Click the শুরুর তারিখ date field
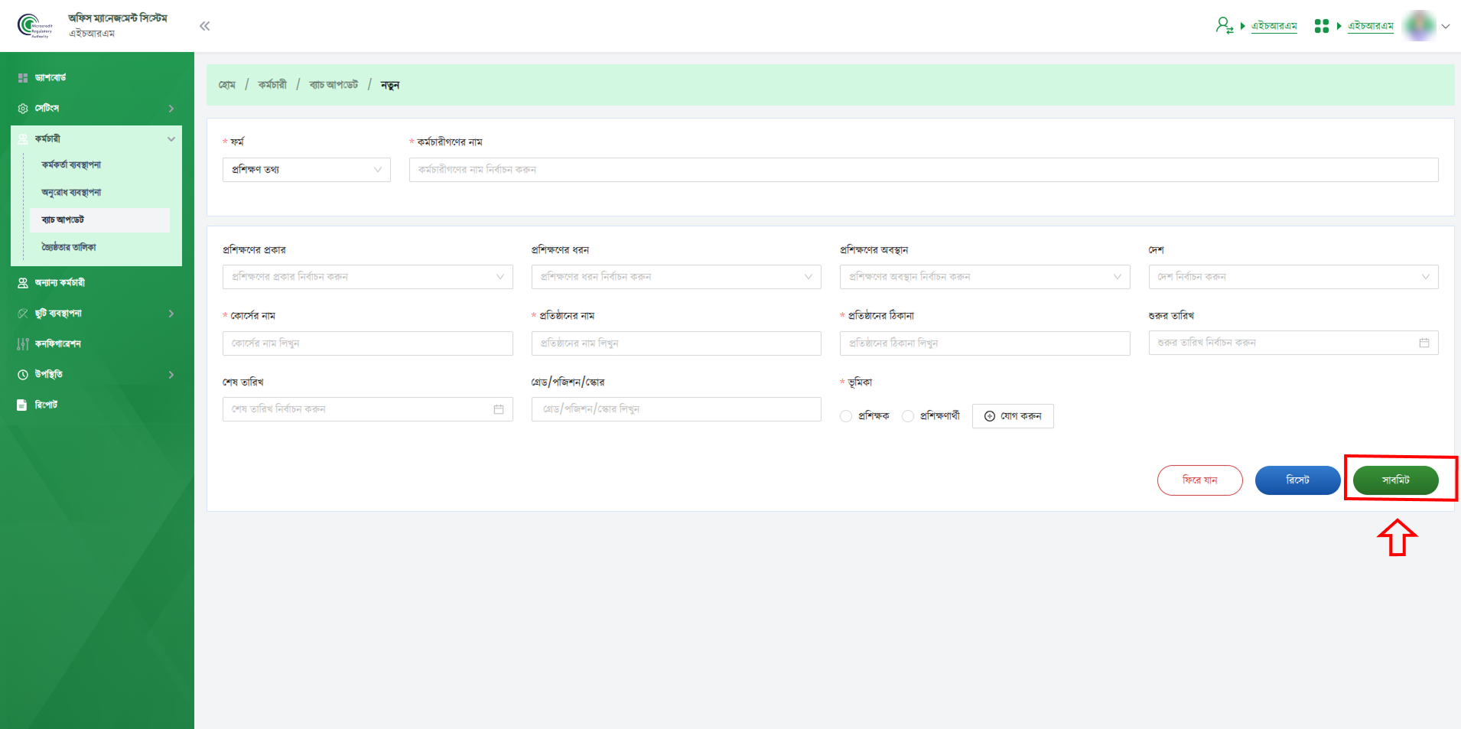 tap(1293, 343)
